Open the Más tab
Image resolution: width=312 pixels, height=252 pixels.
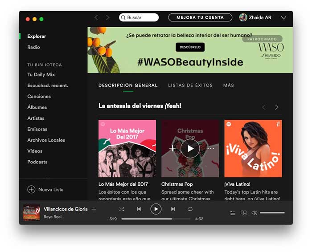pyautogui.click(x=229, y=85)
